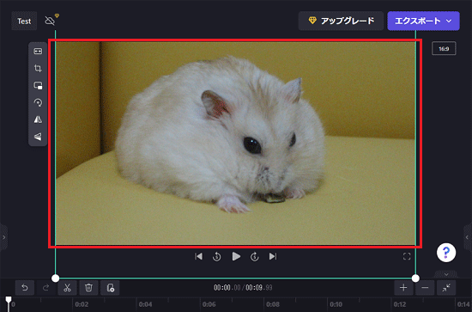Collapse the timeline with the down chevron

pos(446,274)
